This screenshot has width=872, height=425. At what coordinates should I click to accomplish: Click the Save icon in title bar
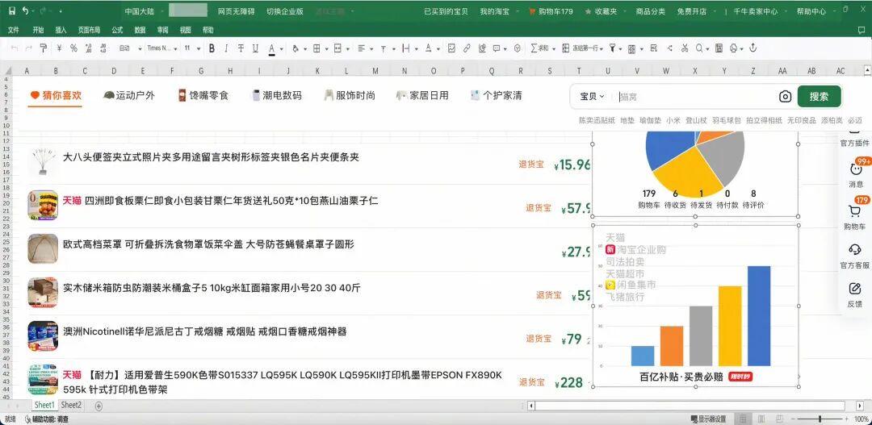click(x=11, y=10)
